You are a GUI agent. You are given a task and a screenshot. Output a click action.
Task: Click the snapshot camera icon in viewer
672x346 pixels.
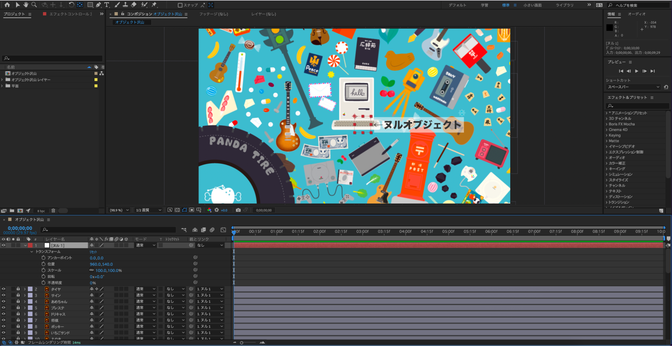point(238,210)
